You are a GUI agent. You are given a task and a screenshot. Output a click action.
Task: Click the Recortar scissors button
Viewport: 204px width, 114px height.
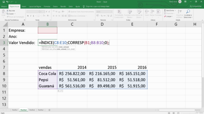[x=11, y=10]
